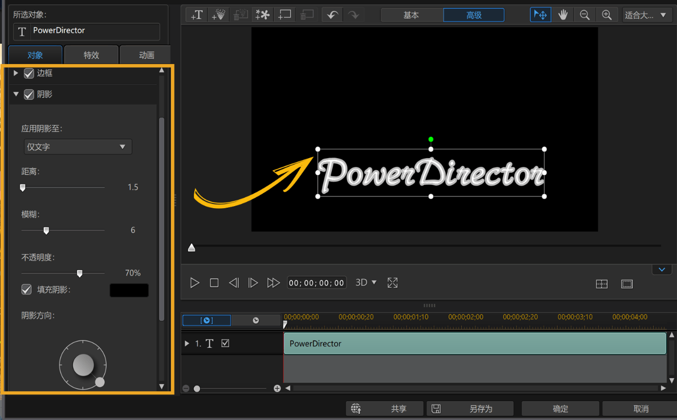677x420 pixels.
Task: Click the save floppy disk icon
Action: pyautogui.click(x=436, y=409)
